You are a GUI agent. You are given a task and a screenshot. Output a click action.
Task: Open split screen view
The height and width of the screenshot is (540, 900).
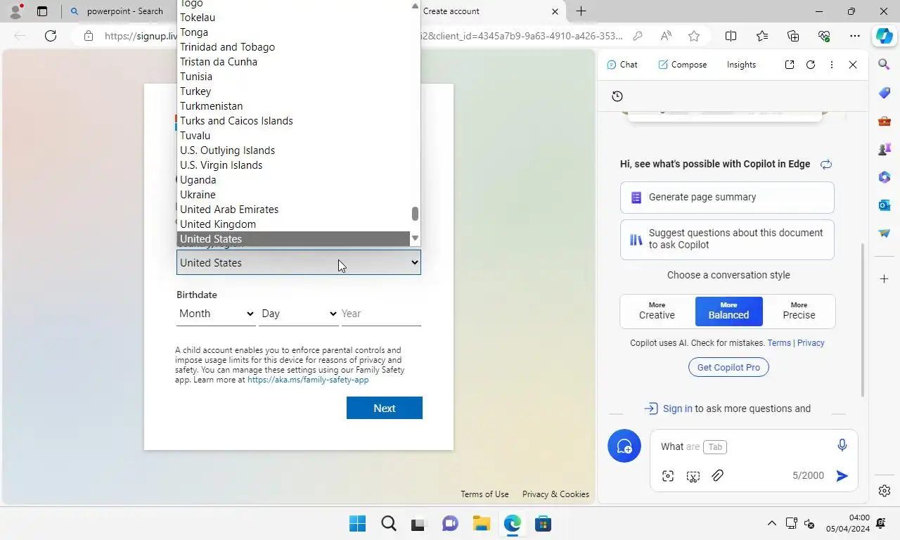point(731,36)
